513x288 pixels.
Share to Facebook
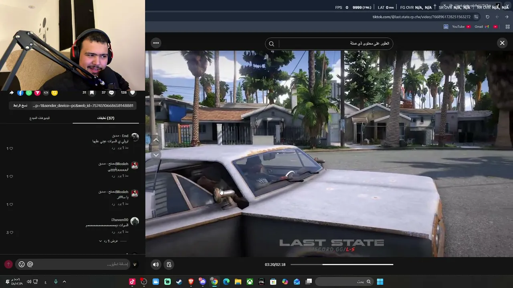tap(20, 92)
